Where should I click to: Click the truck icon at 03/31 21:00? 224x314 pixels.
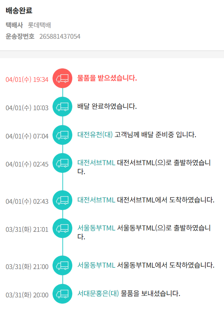[62, 265]
